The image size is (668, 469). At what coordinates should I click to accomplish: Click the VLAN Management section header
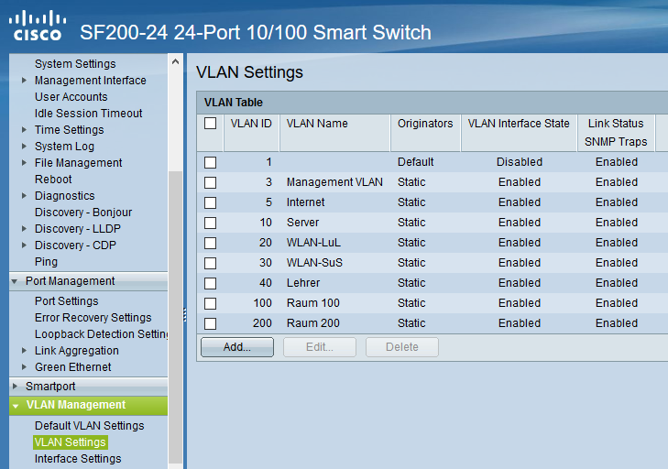(x=88, y=405)
